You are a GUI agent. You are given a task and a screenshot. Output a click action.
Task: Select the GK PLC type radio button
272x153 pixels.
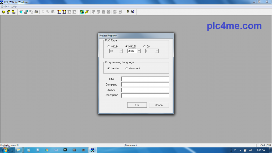pos(144,46)
